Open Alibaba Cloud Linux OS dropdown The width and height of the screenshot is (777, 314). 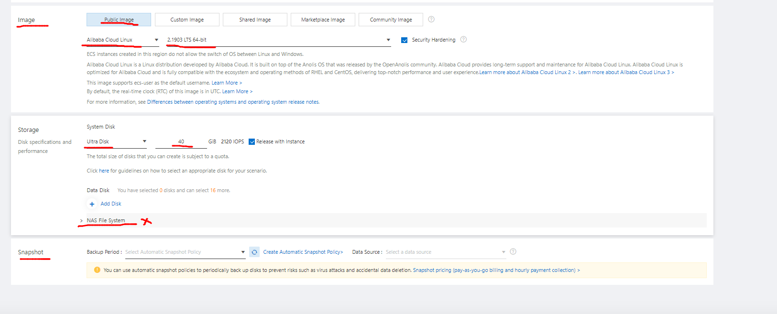pos(122,40)
